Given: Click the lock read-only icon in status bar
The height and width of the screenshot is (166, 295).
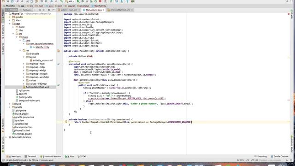Looking at the screenshot, I should pos(287,160).
